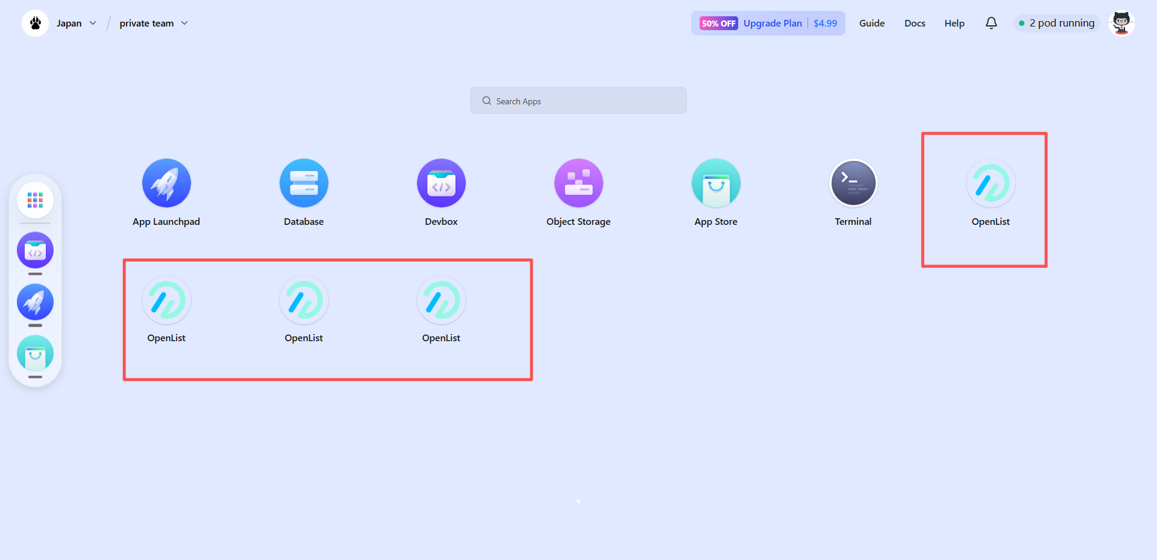Open the App Store shopping bag icon

(x=716, y=183)
